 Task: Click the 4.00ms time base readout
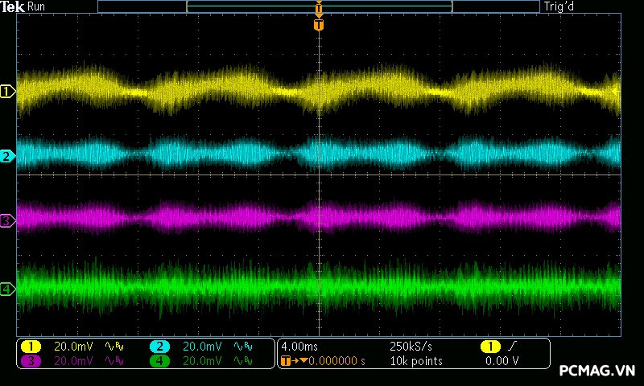tap(298, 347)
